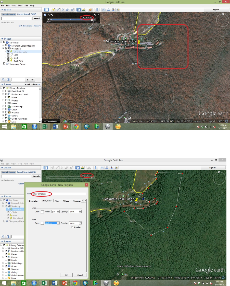The image size is (230, 286).
Task: Toggle road path checkbox in top window
Action: [x=8, y=58]
